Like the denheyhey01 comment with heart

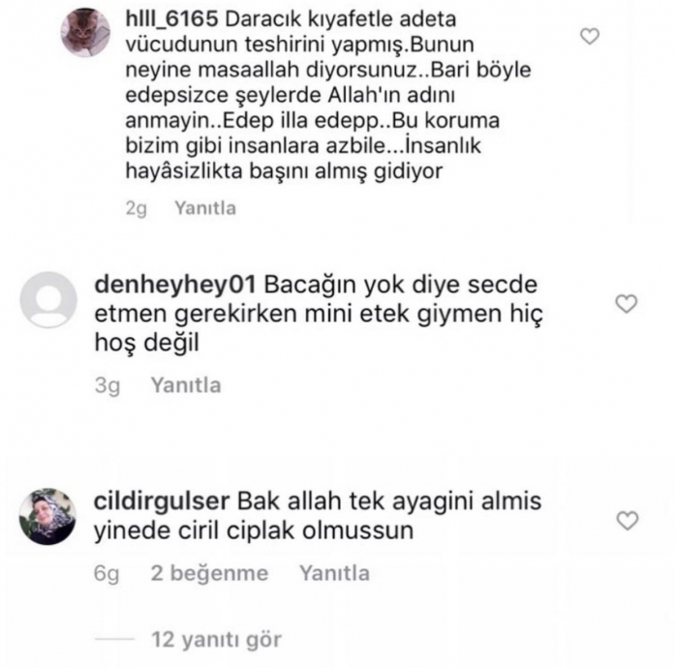pyautogui.click(x=627, y=304)
